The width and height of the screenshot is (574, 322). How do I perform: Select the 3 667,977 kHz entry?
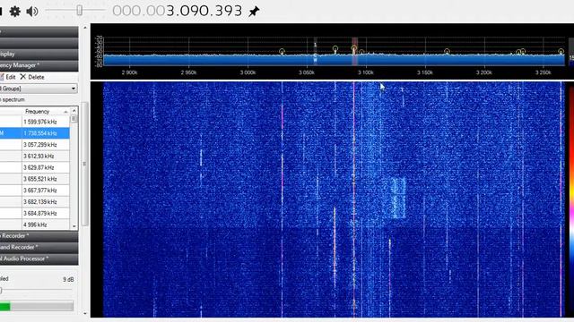34,191
